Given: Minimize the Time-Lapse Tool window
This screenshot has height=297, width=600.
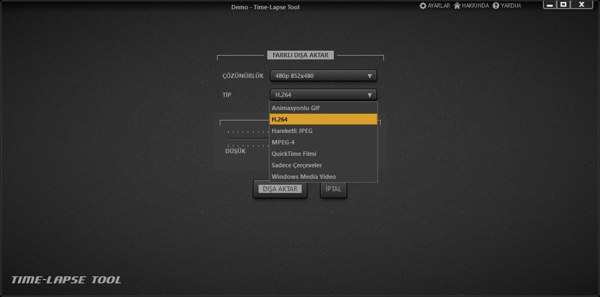Looking at the screenshot, I should pos(550,5).
